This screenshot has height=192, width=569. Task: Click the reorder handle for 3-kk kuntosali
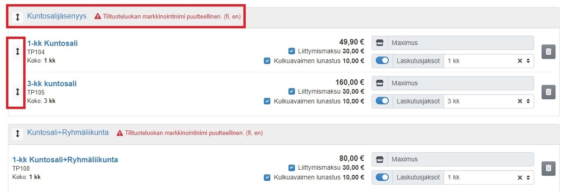[x=17, y=92]
